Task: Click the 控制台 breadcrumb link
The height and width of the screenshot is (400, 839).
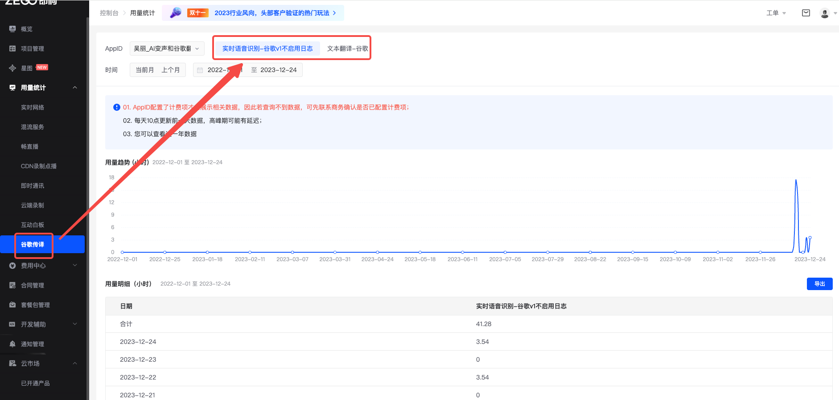Action: point(109,13)
